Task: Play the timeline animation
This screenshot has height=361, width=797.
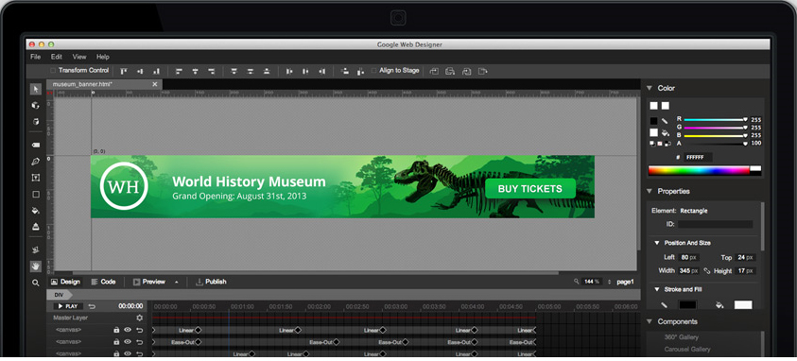Action: point(68,307)
